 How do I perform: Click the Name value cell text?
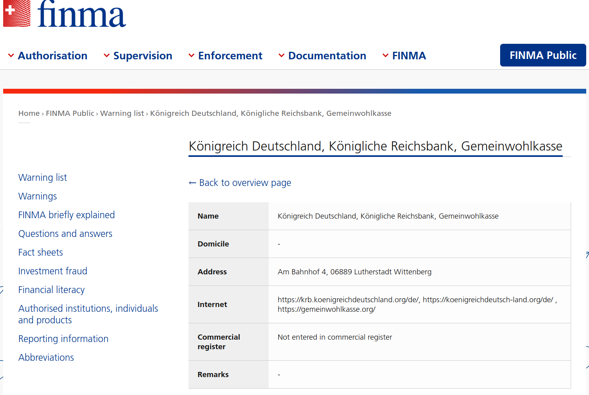[x=388, y=216]
